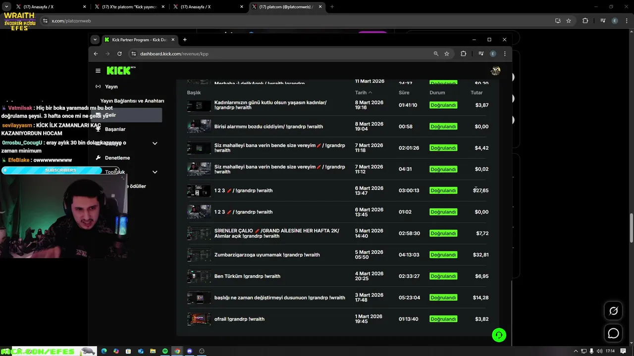Close the platcorn (@platcornweb) tab
Screen dimensions: 634x356
click(319, 7)
